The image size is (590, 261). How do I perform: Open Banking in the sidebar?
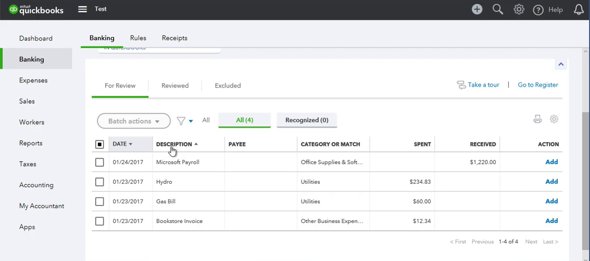click(36, 59)
